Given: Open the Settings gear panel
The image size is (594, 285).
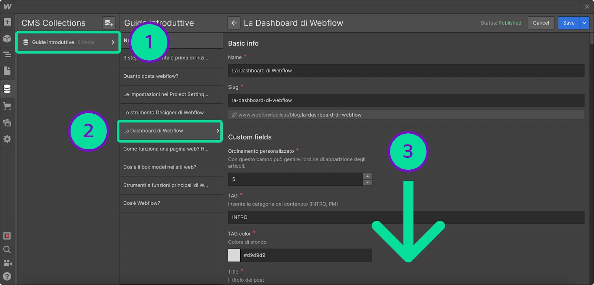Looking at the screenshot, I should (x=7, y=139).
